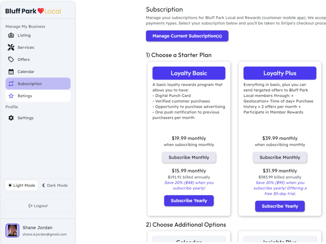The width and height of the screenshot is (326, 244).
Task: Subscribe Monthly to Loyalty Plus
Action: pyautogui.click(x=280, y=157)
